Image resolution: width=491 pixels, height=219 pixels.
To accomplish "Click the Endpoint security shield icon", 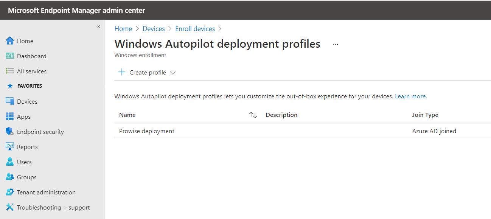I will tap(10, 132).
